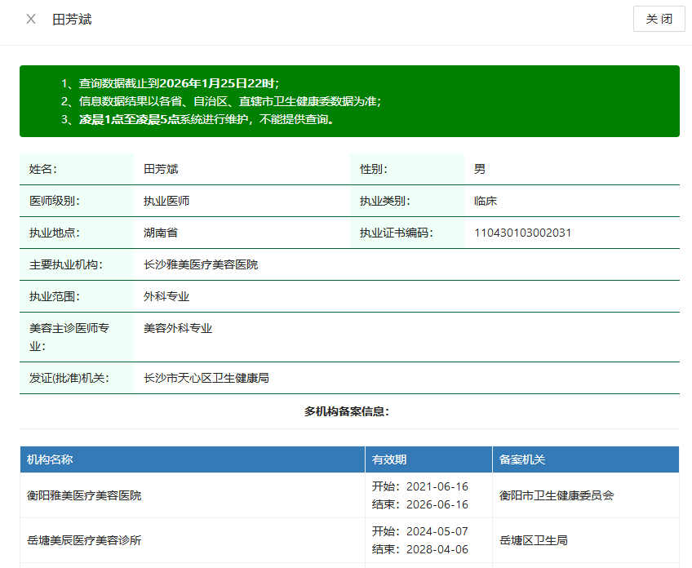Select the 临床 practice category value

click(x=486, y=201)
